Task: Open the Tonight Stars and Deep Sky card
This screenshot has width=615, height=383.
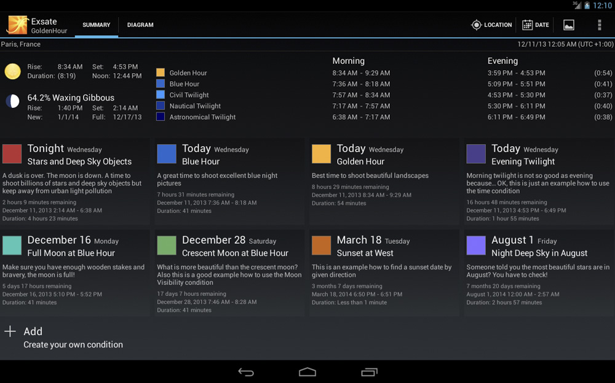Action: [x=74, y=181]
